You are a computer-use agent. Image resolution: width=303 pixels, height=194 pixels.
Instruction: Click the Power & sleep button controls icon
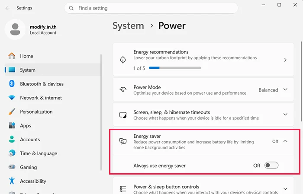[x=123, y=189]
